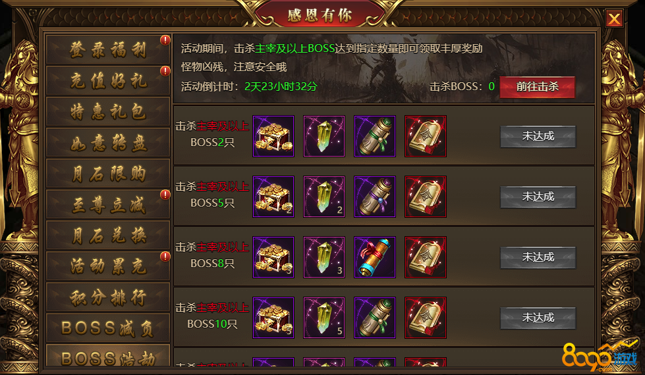The width and height of the screenshot is (645, 375).
Task: Click red tome icon in BOSS2只 row
Action: pyautogui.click(x=426, y=136)
